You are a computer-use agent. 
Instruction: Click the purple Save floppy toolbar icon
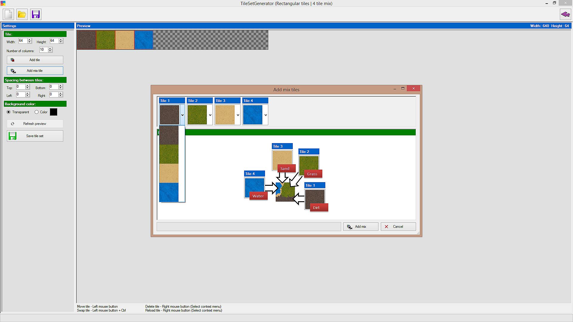[x=36, y=14]
